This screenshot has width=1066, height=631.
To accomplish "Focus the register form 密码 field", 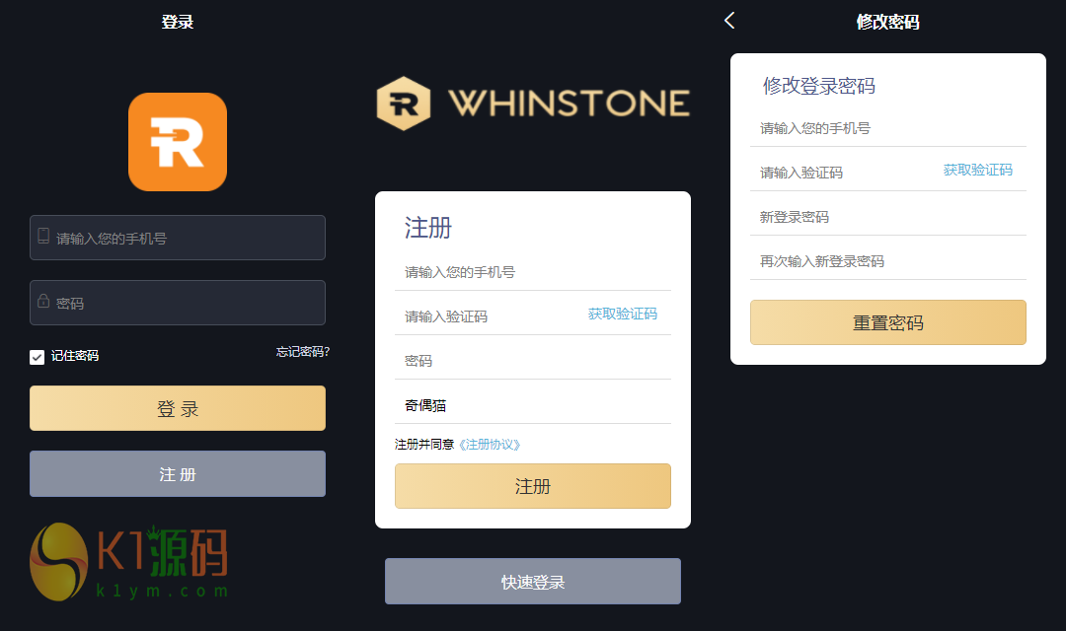I will coord(533,361).
